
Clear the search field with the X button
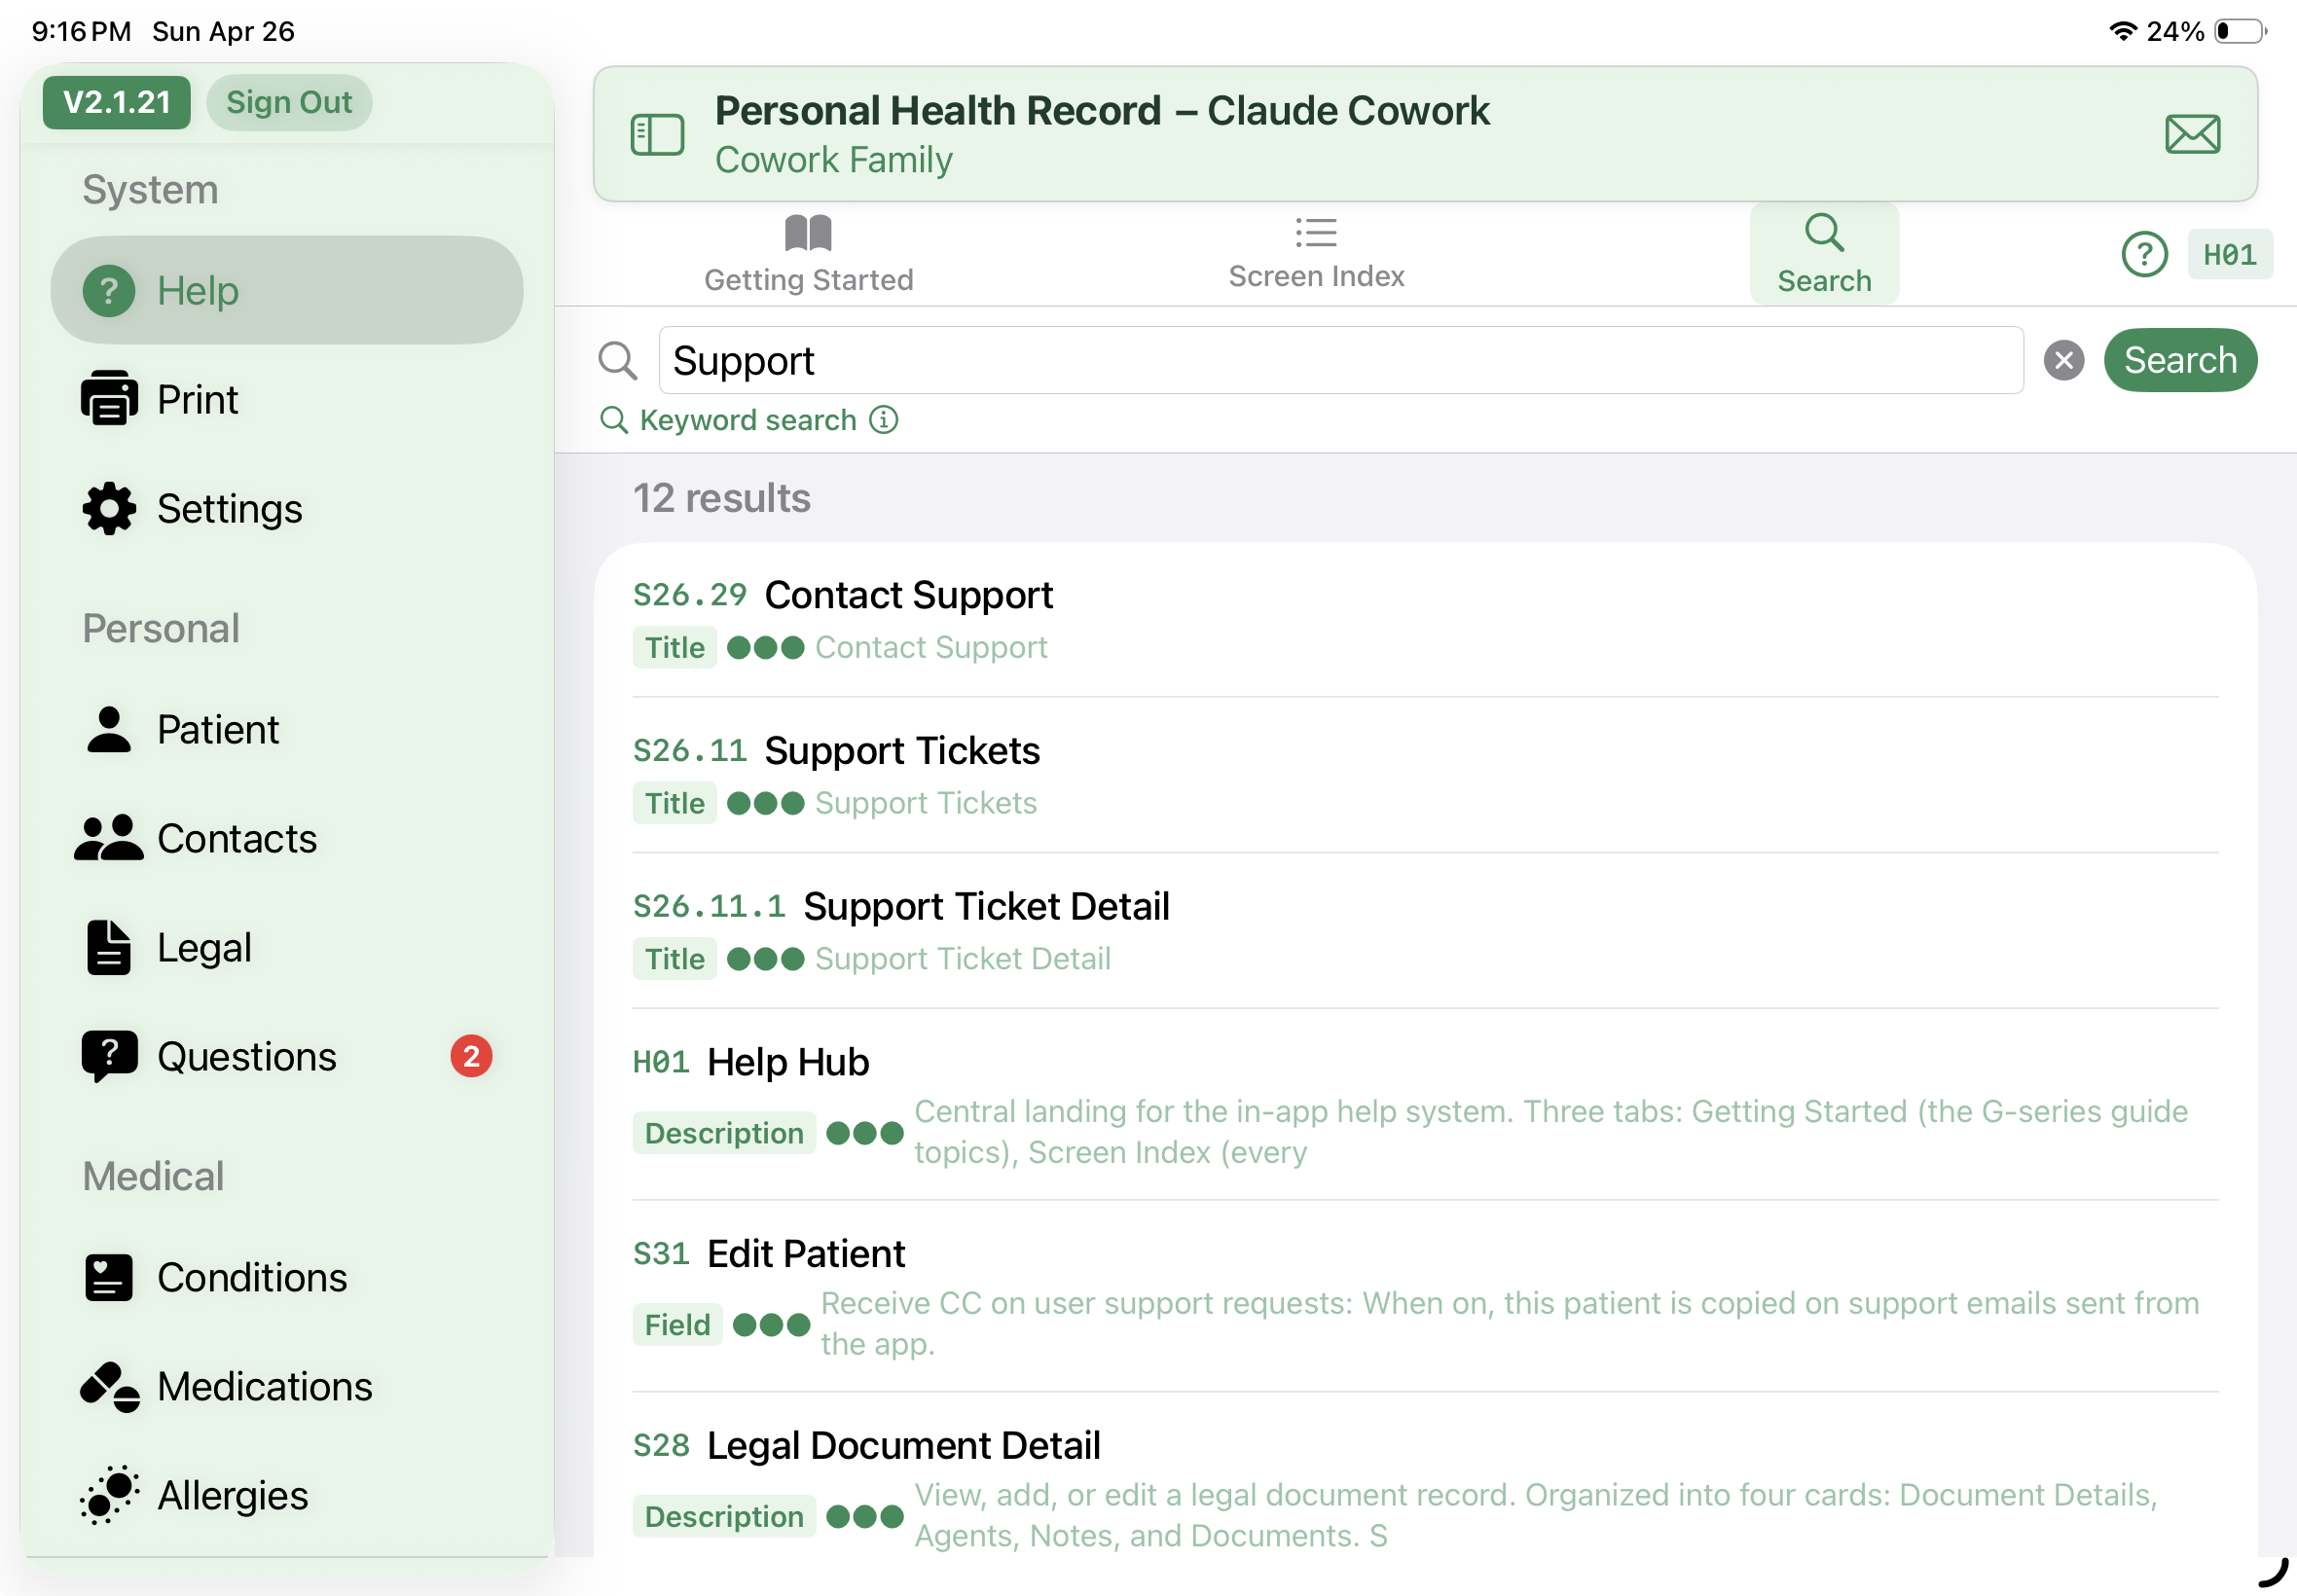pos(2063,360)
